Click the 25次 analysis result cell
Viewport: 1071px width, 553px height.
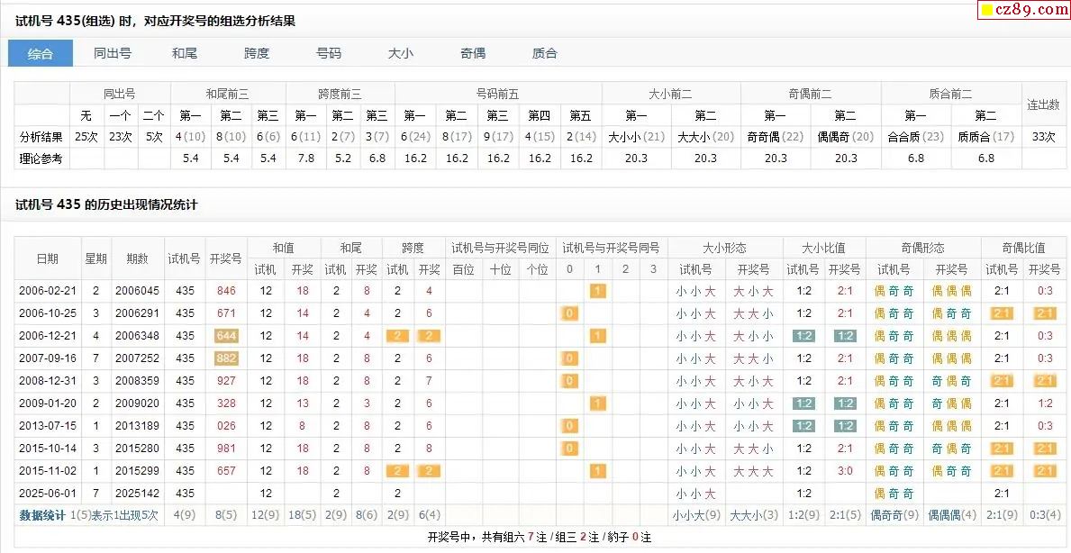click(86, 137)
